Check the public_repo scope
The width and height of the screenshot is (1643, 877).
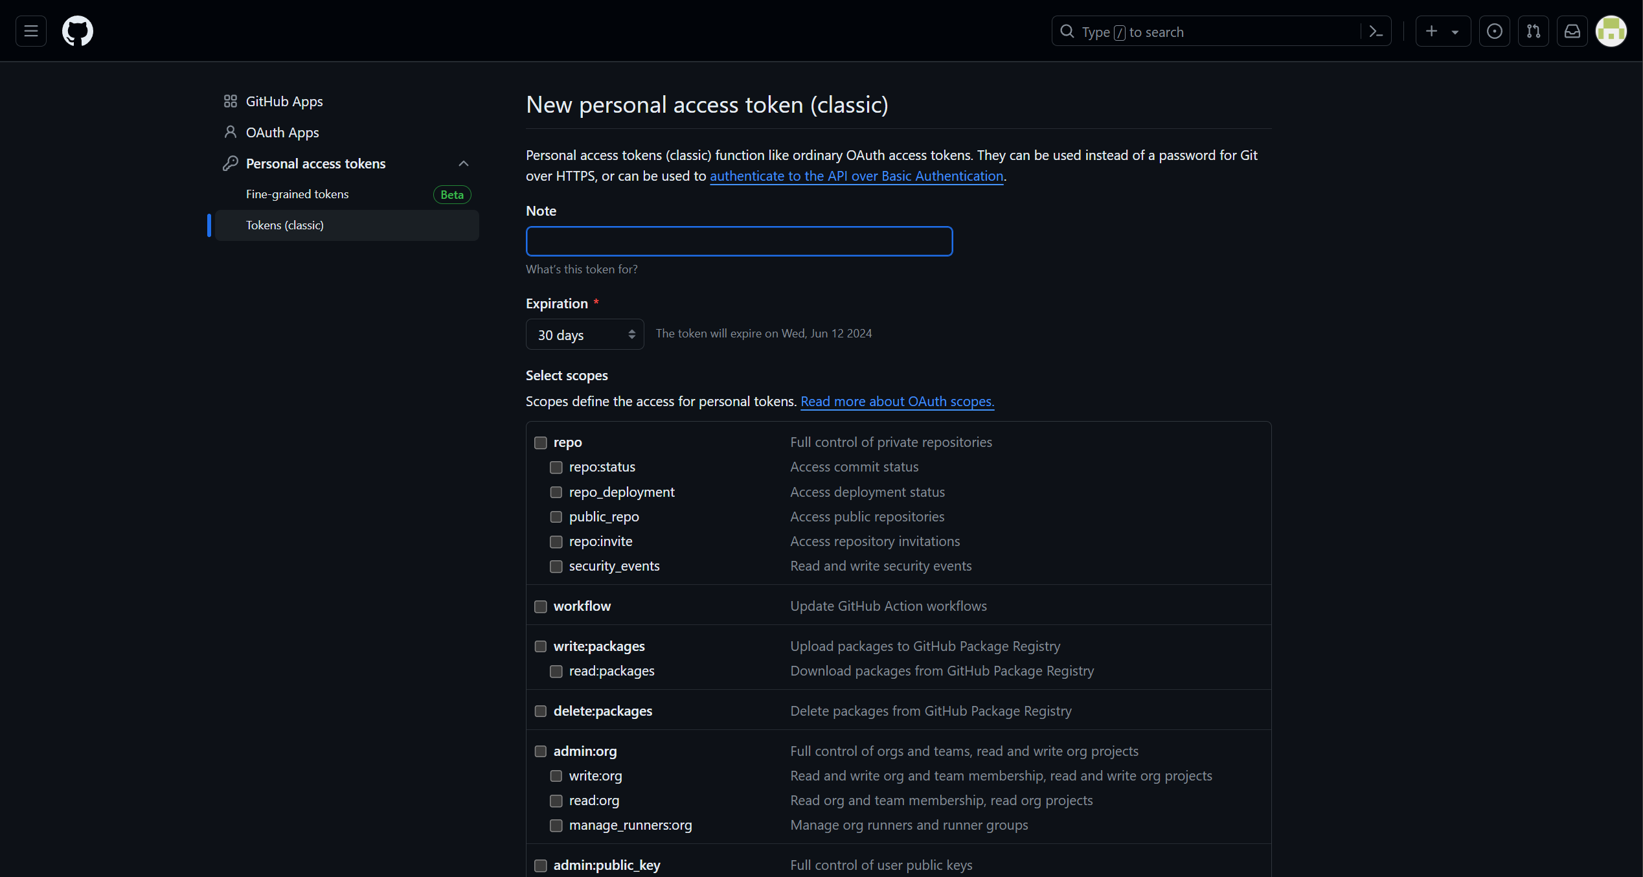[556, 517]
